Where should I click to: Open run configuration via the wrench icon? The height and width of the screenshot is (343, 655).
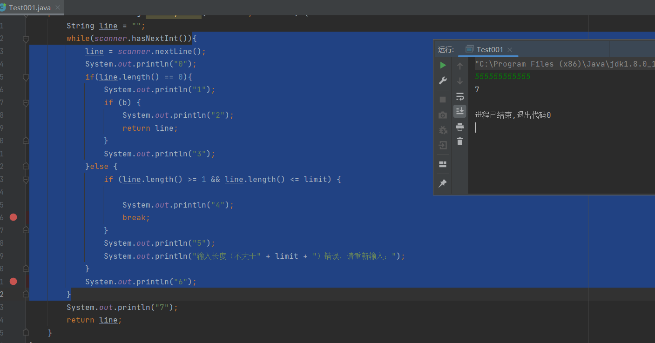coord(443,81)
